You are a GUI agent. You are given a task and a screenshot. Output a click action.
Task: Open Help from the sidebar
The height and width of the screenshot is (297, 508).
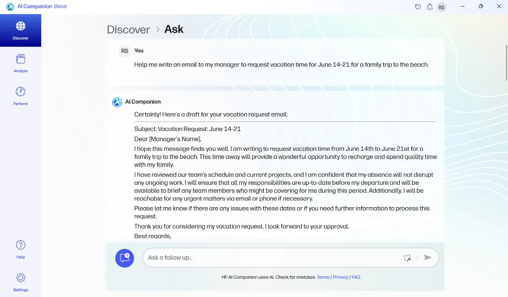20,249
